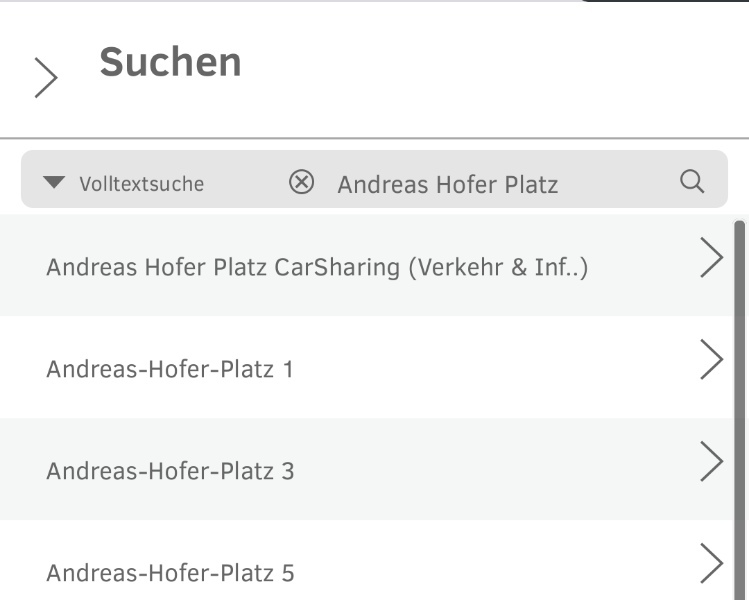Click inside the search input field
Screen dimensions: 749x600
447,183
